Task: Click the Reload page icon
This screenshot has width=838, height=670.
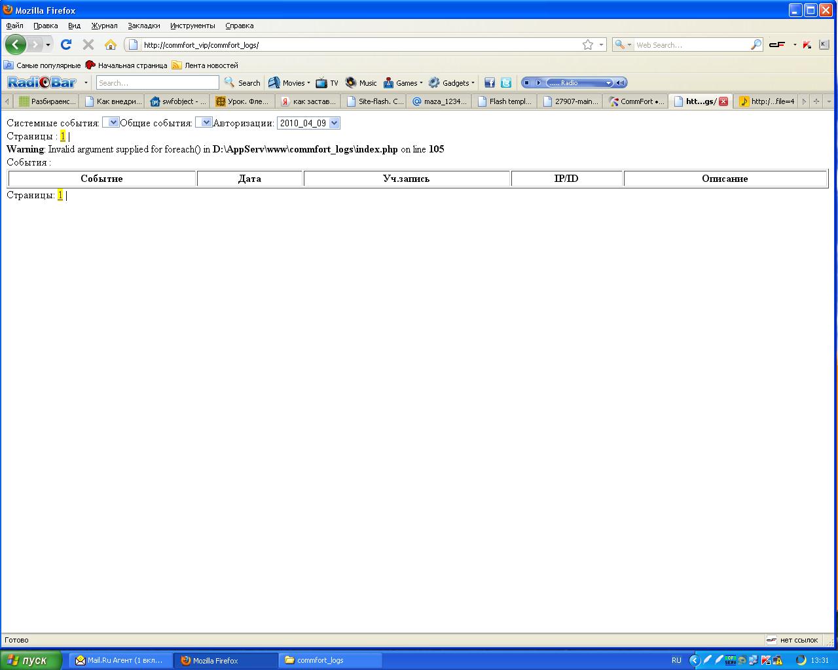Action: pyautogui.click(x=65, y=44)
